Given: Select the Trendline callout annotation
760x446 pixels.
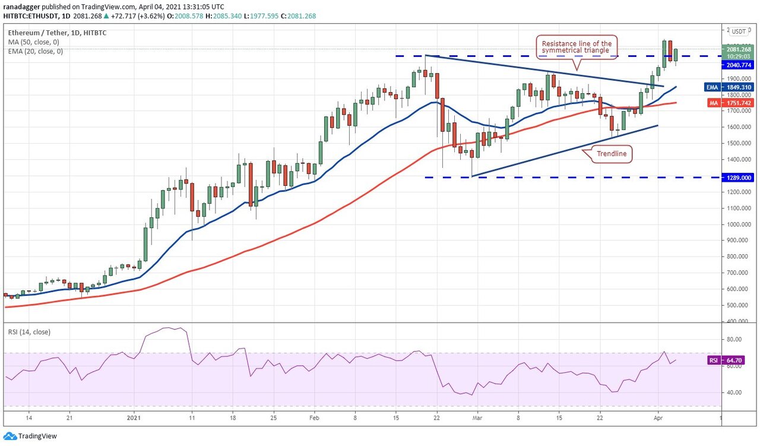Looking at the screenshot, I should (x=611, y=155).
